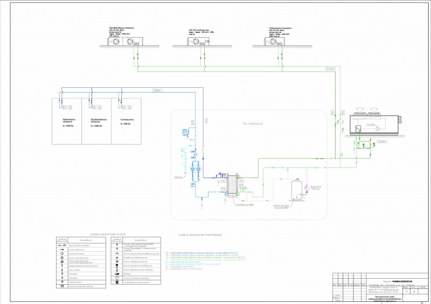Click the dashed technical room label text
This screenshot has height=304, width=431.
point(252,124)
